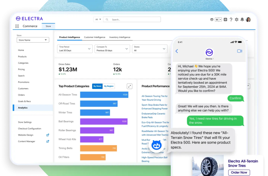
Task: Switch to the Inventory Intelligence tab
Action: click(x=120, y=37)
